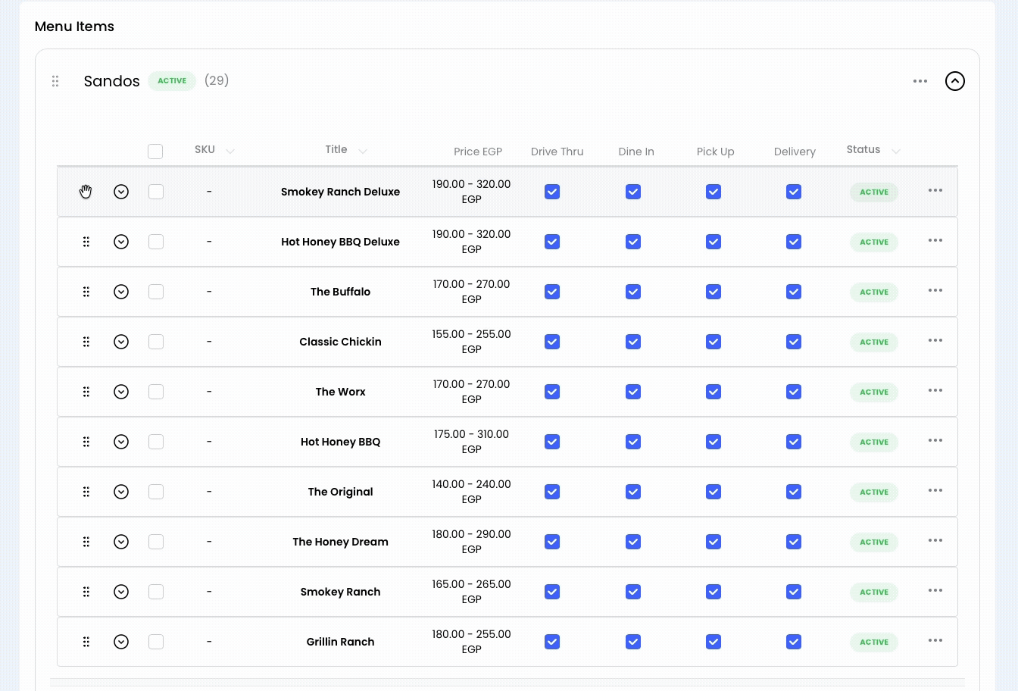Image resolution: width=1018 pixels, height=691 pixels.
Task: Open more options for Hot Honey BBQ
Action: pos(935,440)
